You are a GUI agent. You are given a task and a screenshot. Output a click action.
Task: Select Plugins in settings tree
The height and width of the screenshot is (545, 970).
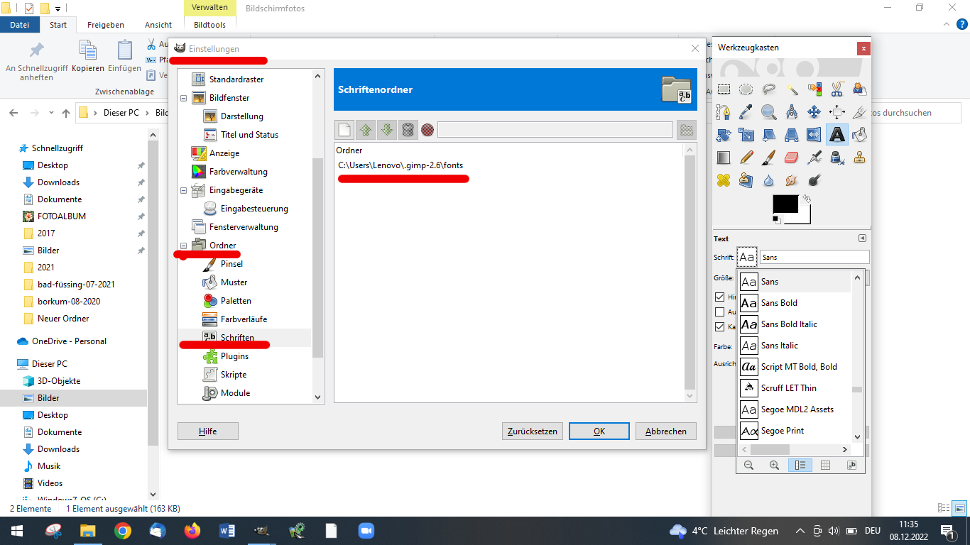[x=234, y=356]
